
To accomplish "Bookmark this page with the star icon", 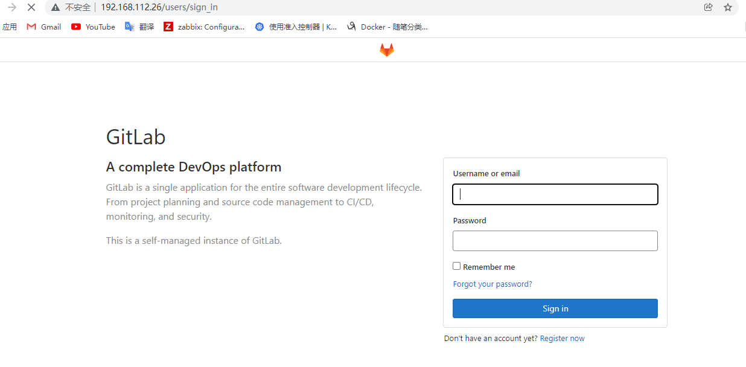I will (x=727, y=7).
